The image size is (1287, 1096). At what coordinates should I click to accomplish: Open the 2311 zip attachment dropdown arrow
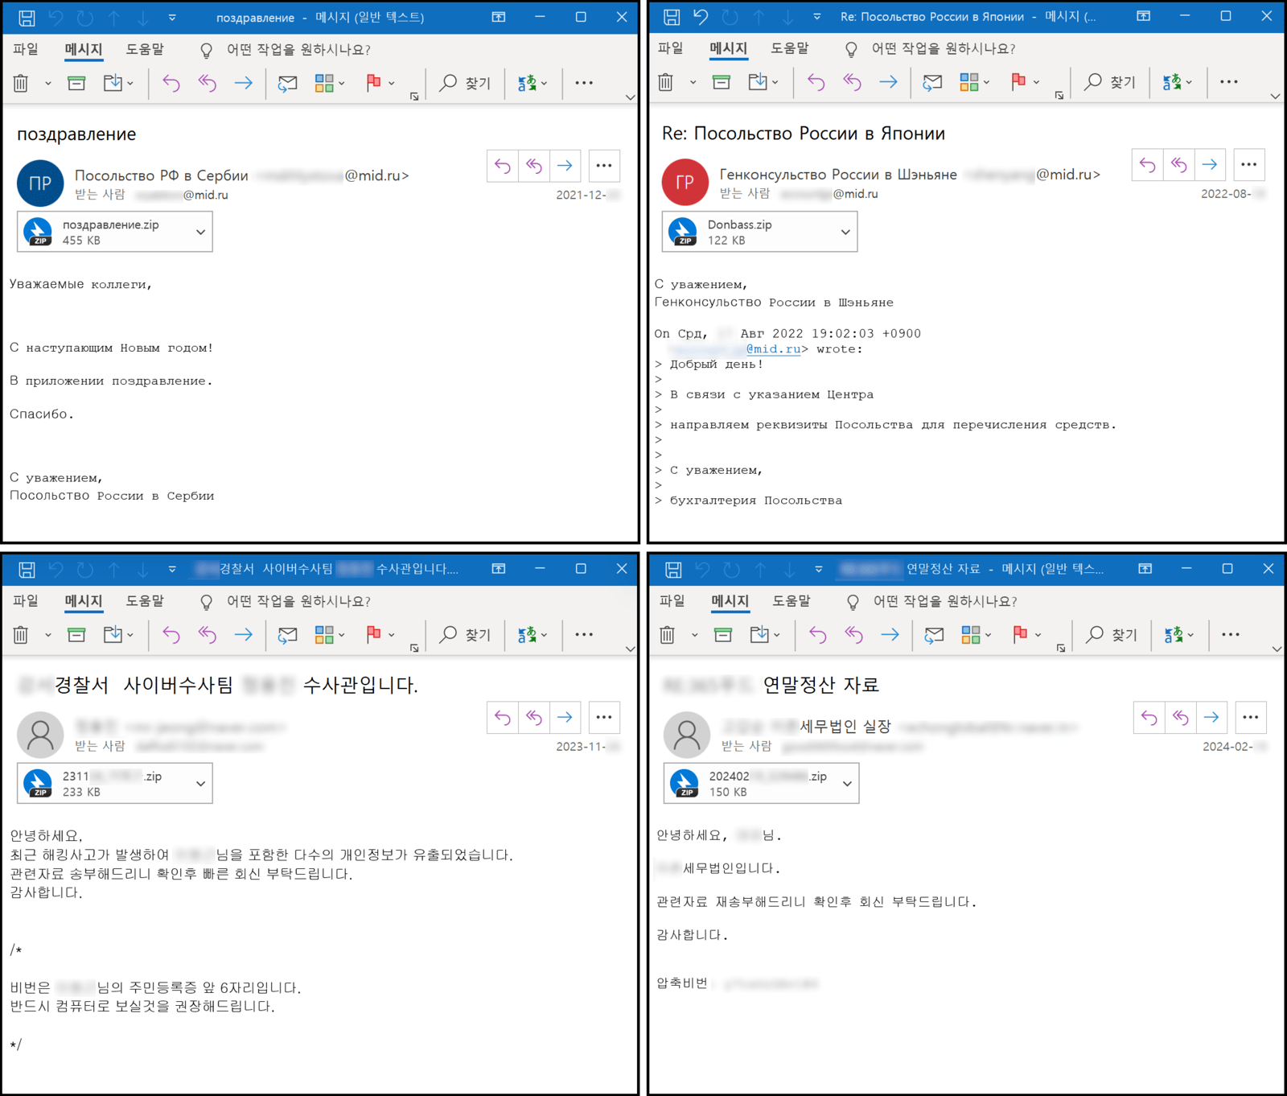tap(200, 783)
